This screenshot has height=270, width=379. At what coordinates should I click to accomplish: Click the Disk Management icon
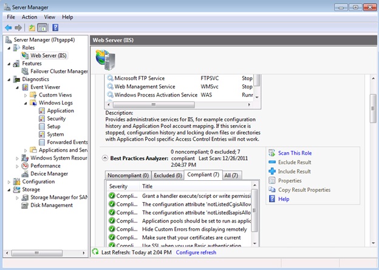pos(25,205)
